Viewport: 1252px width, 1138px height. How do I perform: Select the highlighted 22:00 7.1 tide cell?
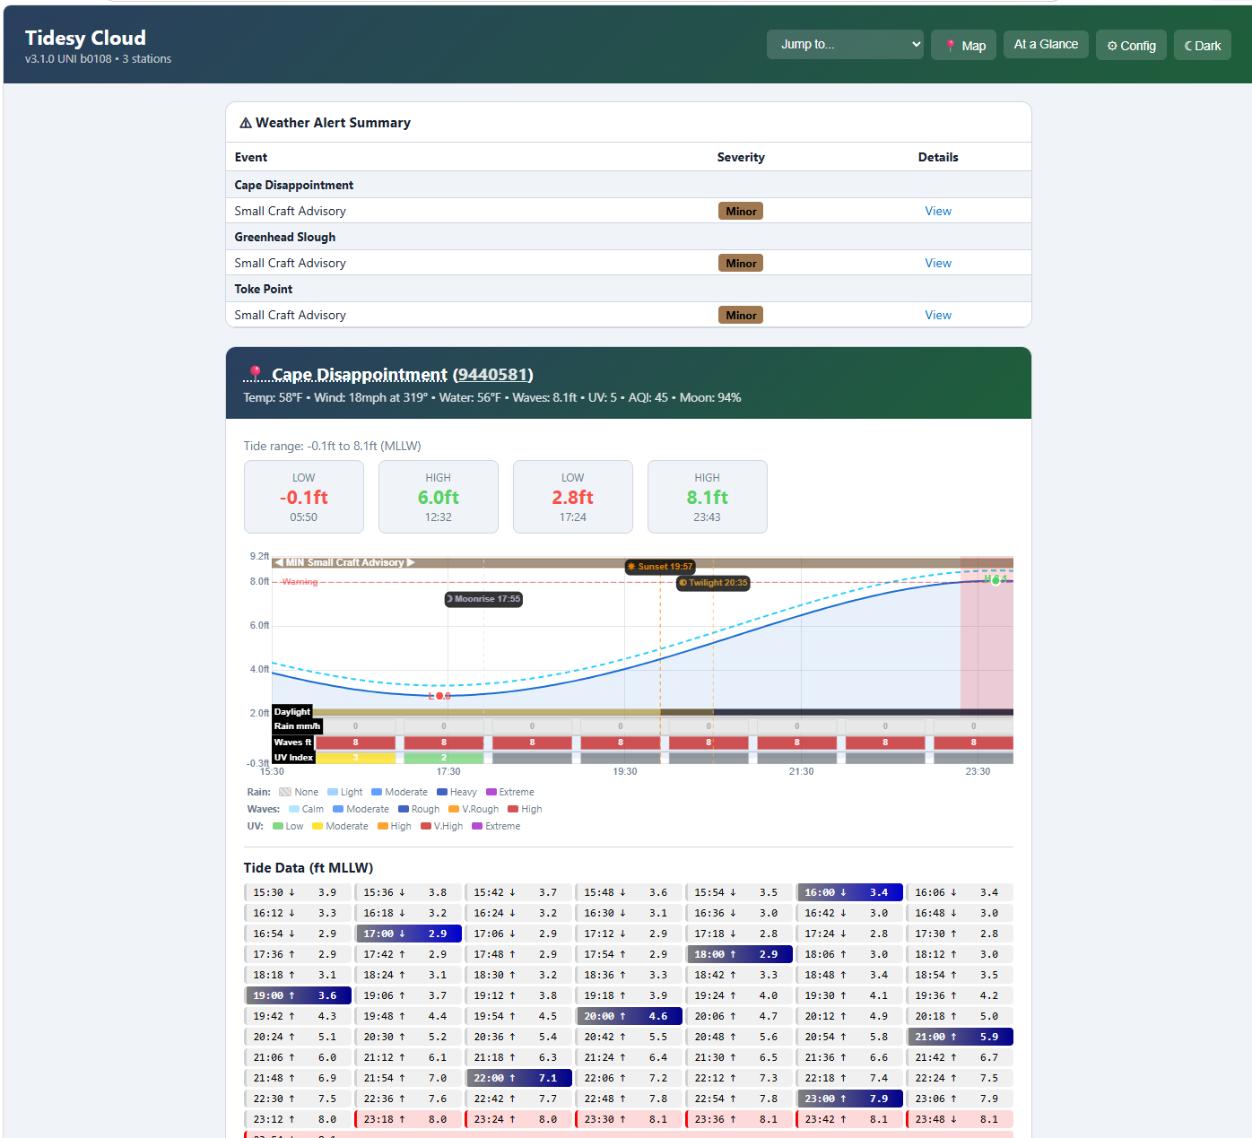click(x=518, y=1078)
